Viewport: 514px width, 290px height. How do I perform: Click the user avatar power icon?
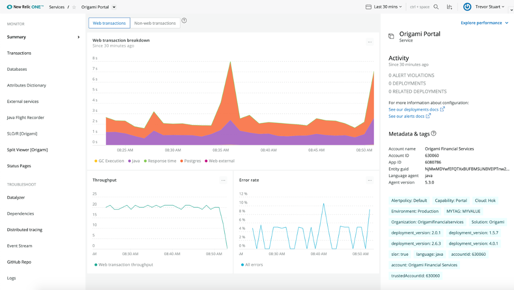coord(467,6)
